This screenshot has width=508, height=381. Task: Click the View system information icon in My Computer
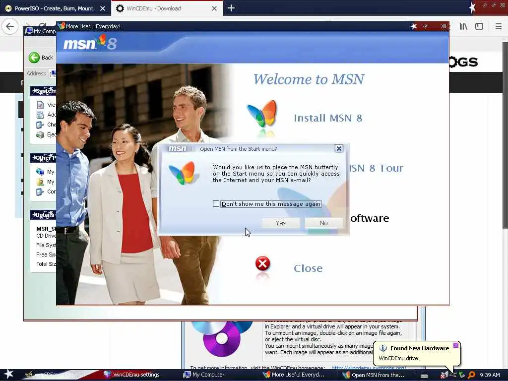click(40, 105)
